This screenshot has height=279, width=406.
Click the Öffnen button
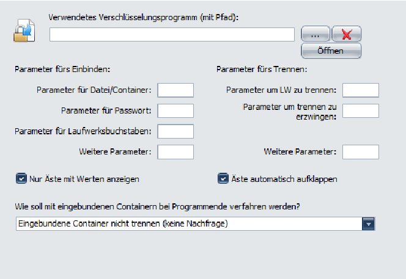tap(331, 51)
